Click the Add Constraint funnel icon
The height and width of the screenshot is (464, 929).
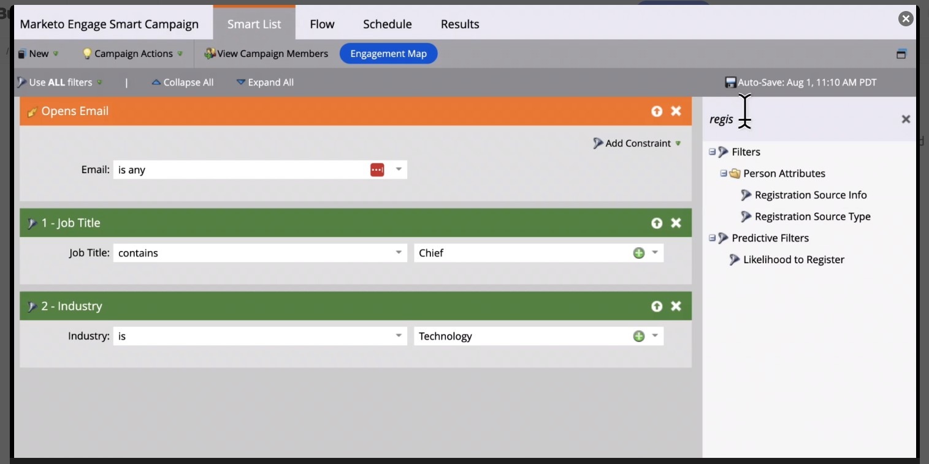[598, 143]
